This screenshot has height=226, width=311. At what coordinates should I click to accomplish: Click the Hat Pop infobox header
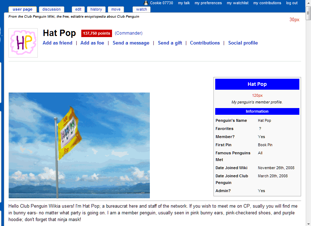coord(257,84)
